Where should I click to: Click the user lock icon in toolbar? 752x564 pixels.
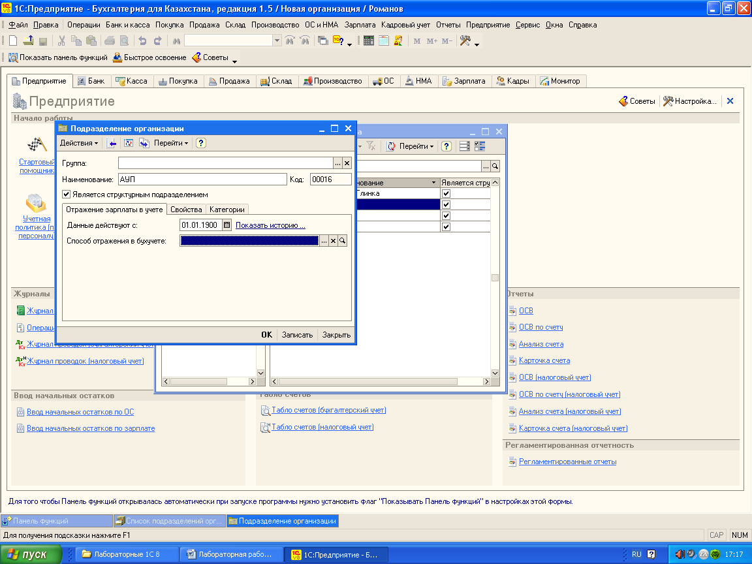398,41
